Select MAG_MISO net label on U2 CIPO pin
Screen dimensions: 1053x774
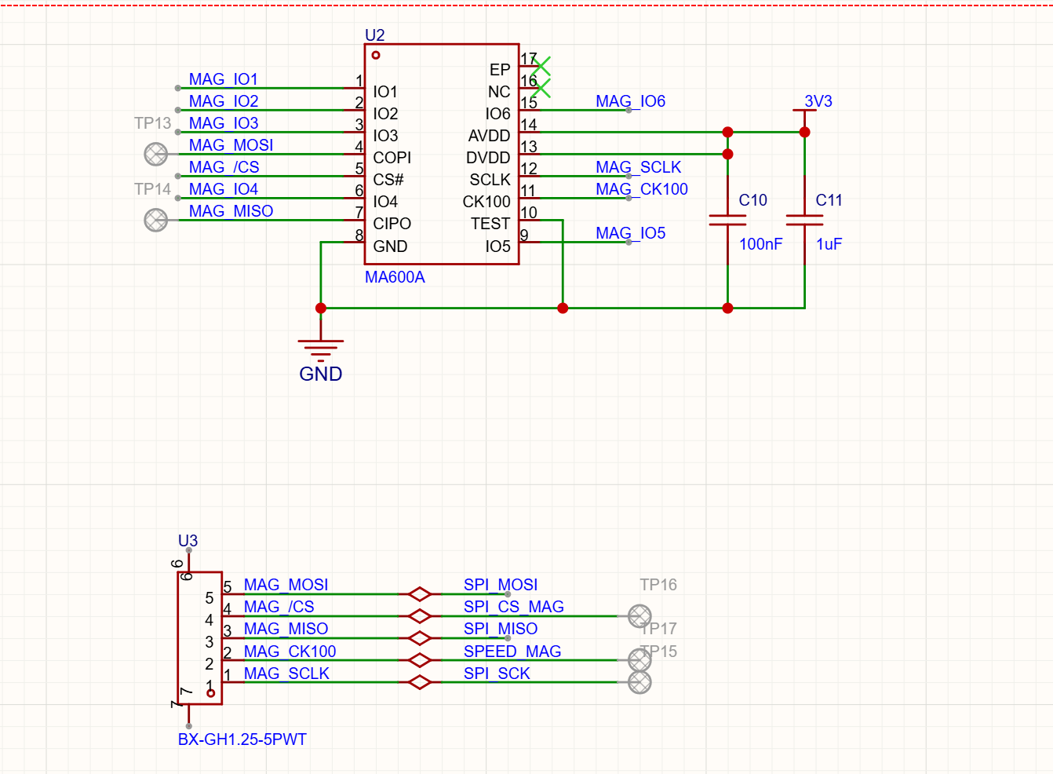231,211
